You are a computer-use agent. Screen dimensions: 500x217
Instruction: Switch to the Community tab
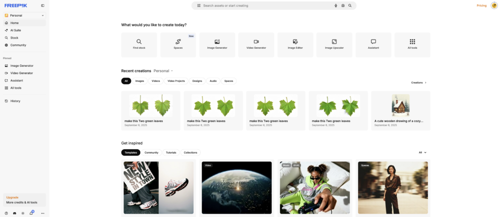(151, 153)
